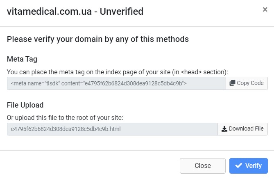Click the copy icon beside Copy Code
The width and height of the screenshot is (274, 179).
point(232,83)
